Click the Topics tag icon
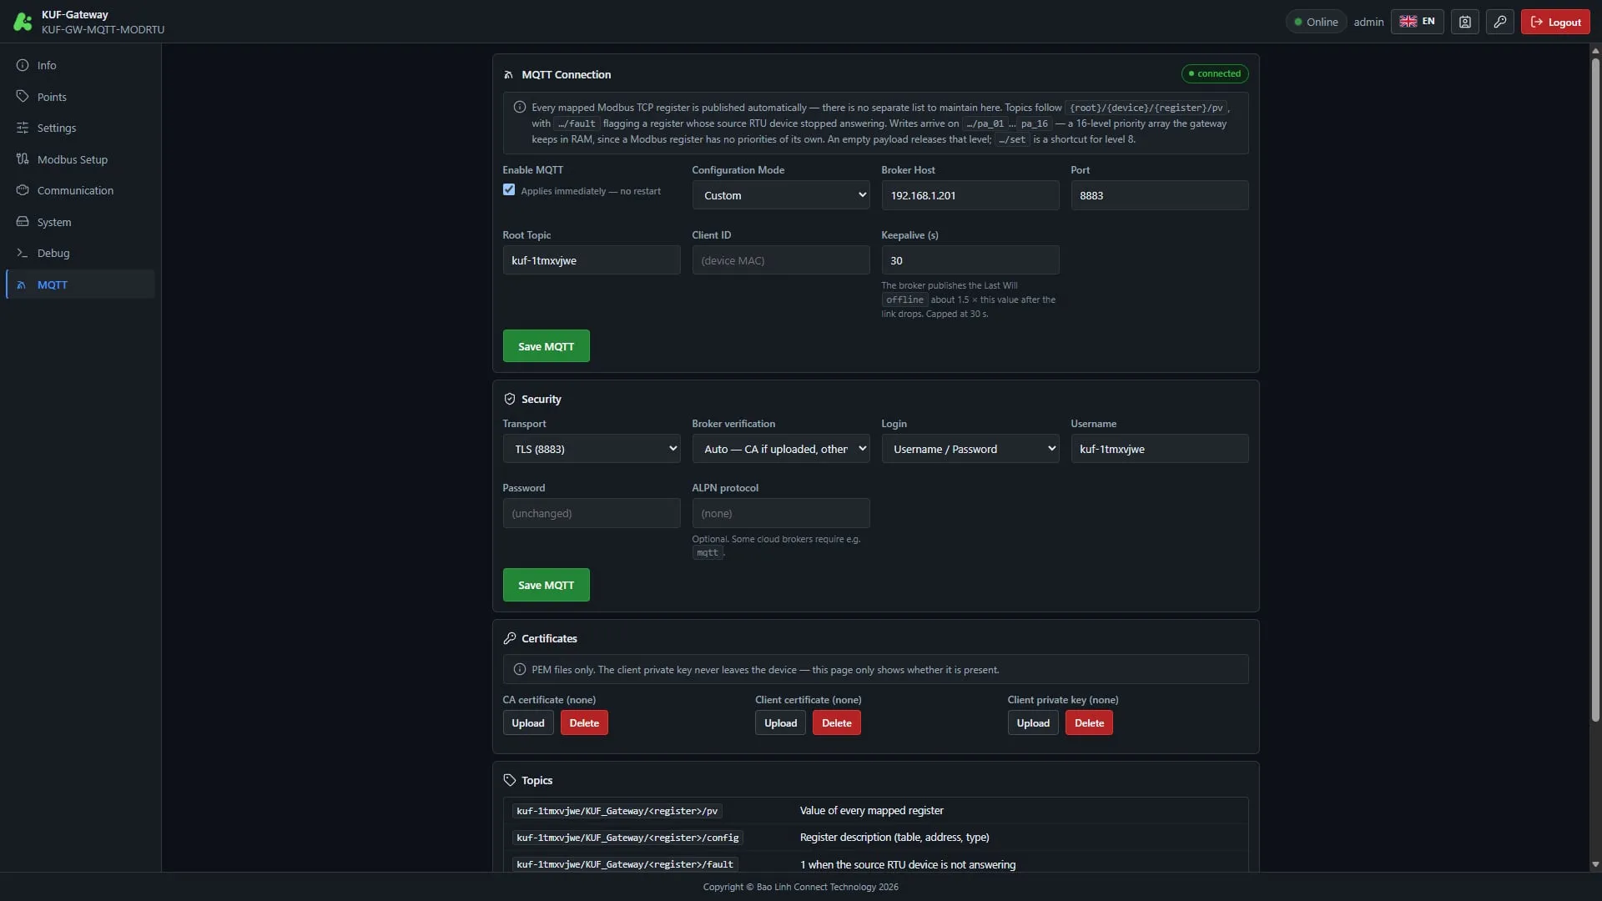This screenshot has width=1602, height=901. (x=510, y=780)
